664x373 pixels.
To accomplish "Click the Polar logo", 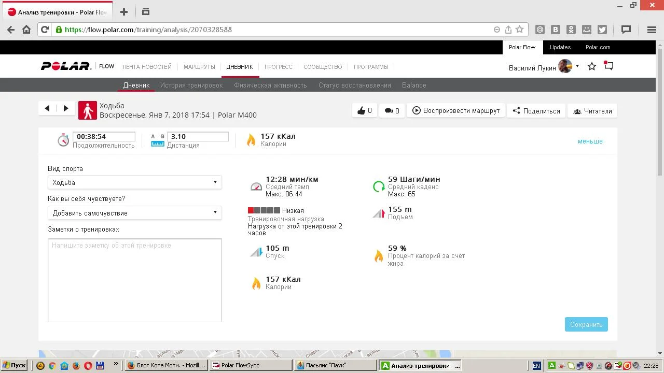I will (66, 66).
